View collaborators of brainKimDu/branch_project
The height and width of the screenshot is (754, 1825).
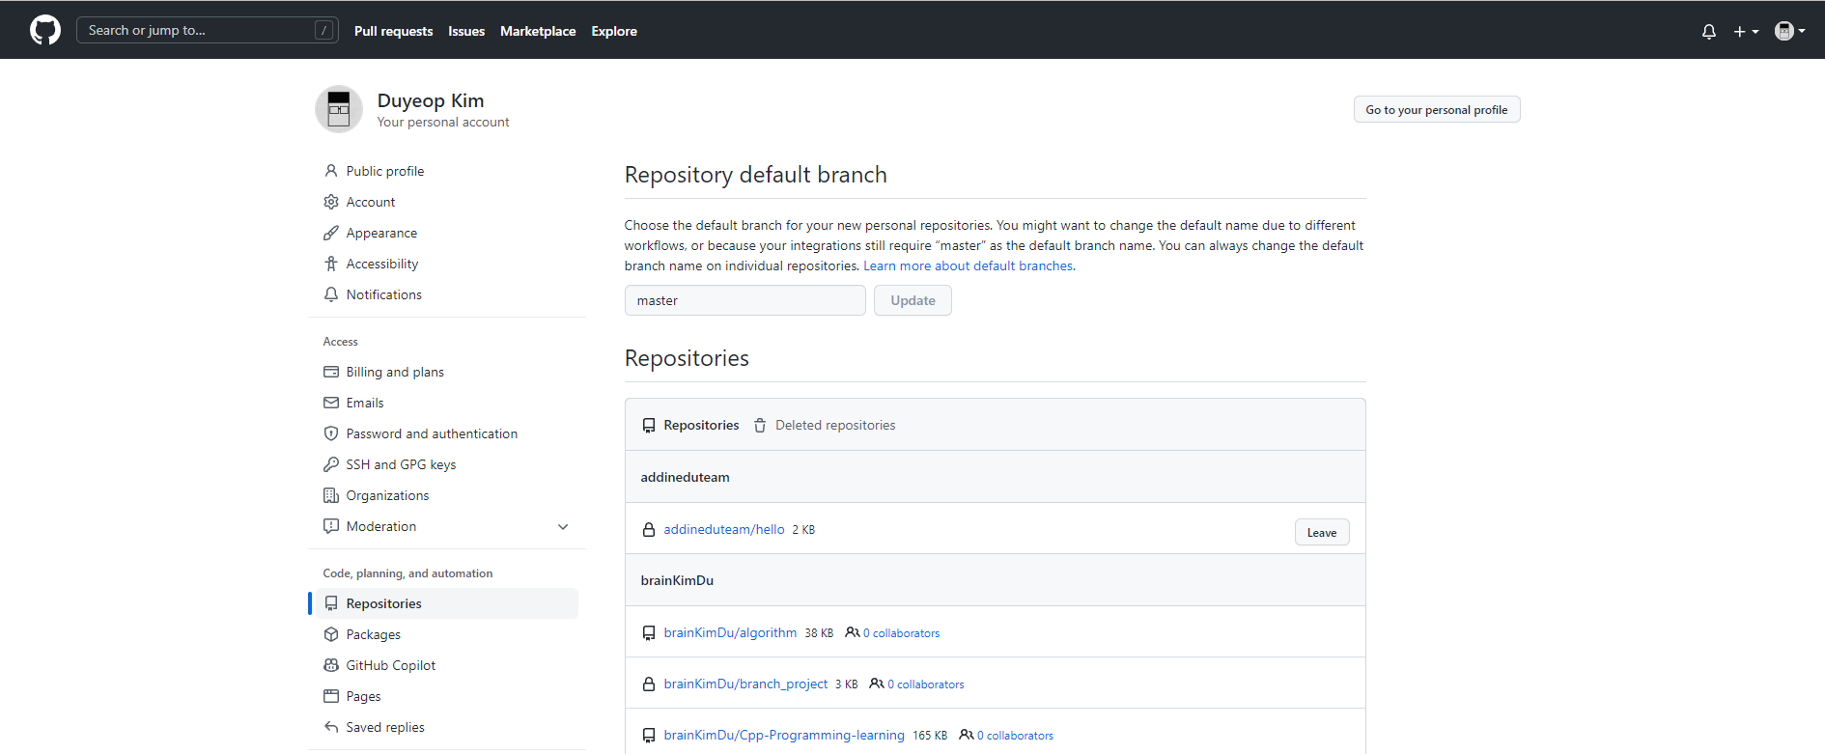(916, 684)
